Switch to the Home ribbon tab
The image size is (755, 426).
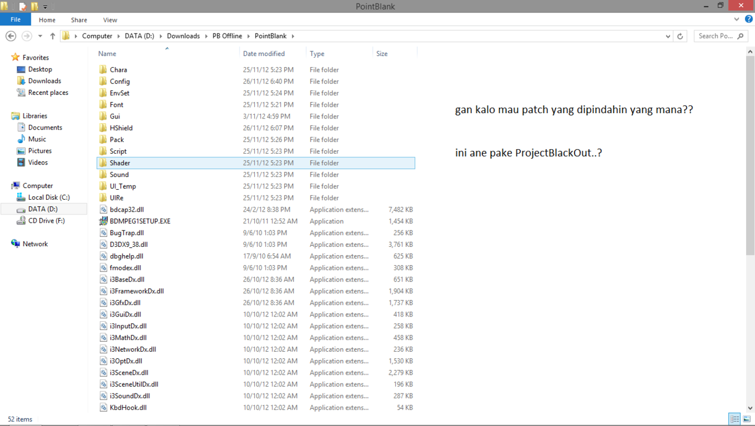pyautogui.click(x=47, y=19)
